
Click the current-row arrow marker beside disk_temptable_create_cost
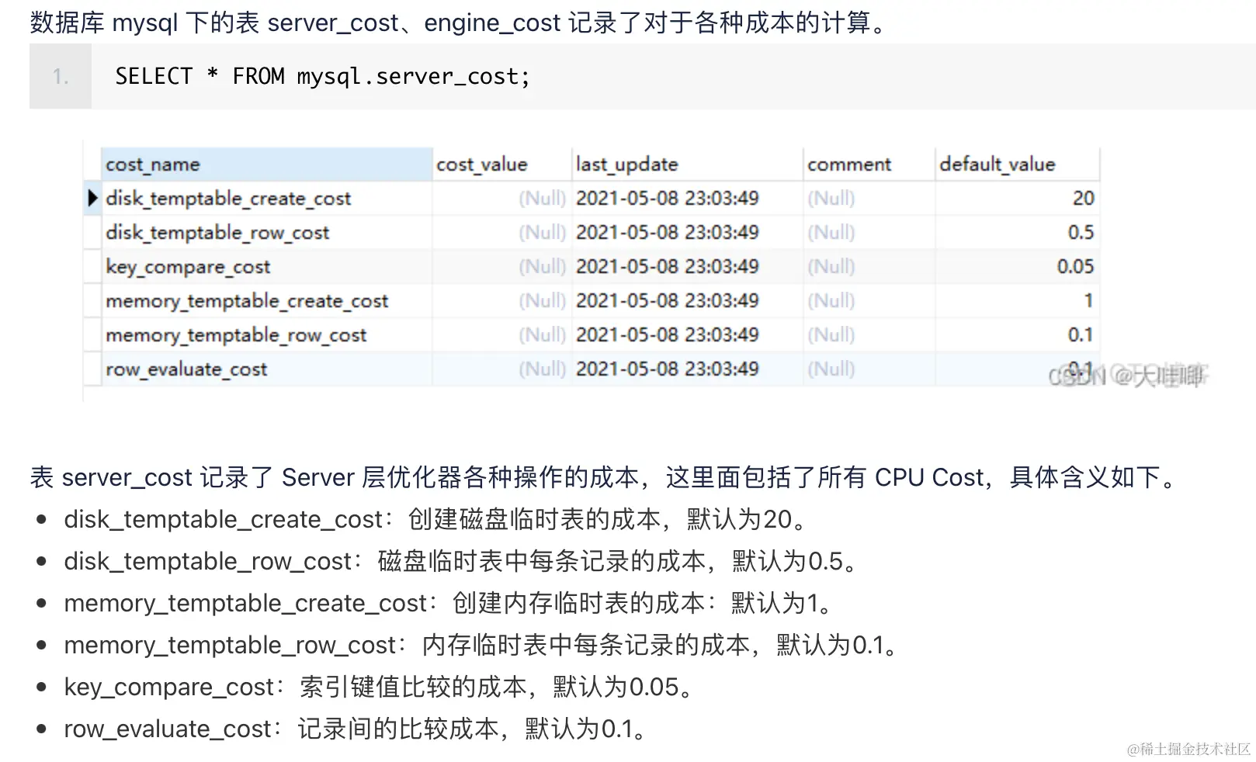click(x=92, y=199)
